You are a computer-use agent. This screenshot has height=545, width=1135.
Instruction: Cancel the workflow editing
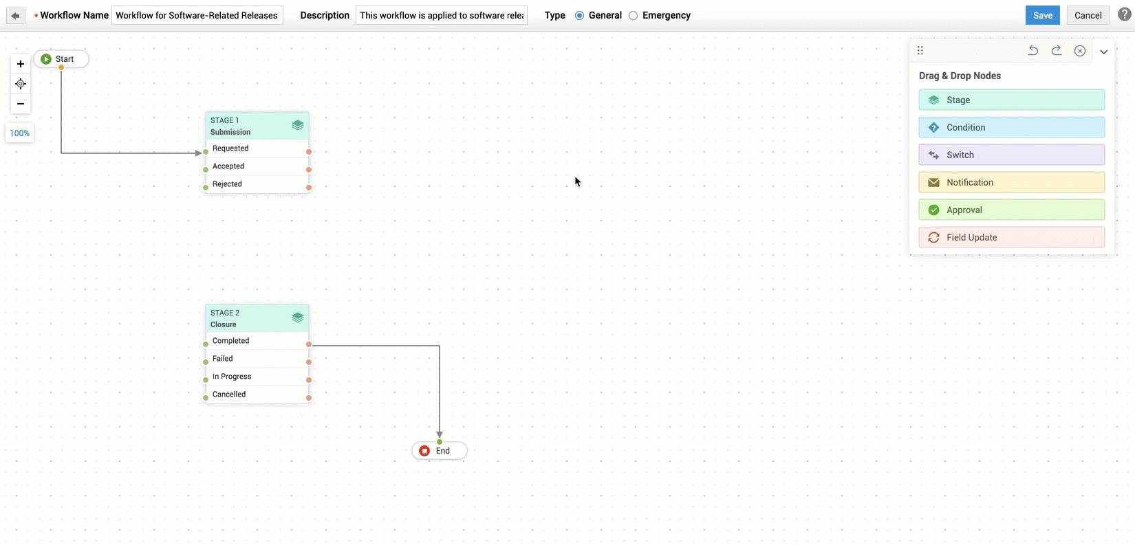pos(1088,15)
